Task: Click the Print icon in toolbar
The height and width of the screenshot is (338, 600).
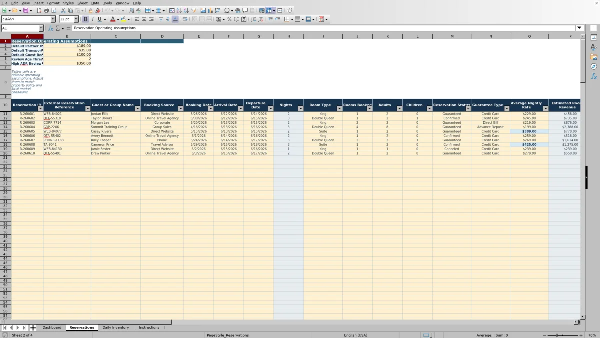Action: 46,10
